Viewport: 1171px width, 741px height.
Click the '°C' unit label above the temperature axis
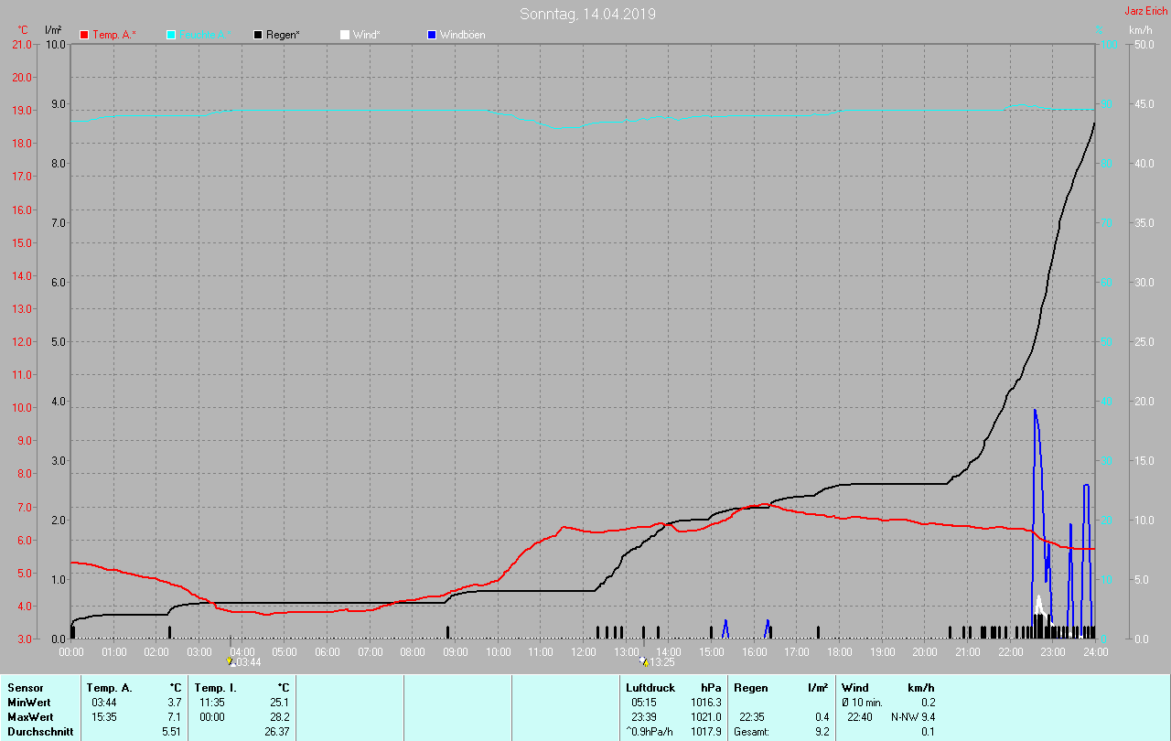point(23,30)
